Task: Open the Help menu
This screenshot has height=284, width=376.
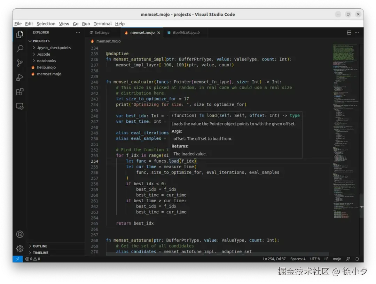Action: pyautogui.click(x=120, y=24)
